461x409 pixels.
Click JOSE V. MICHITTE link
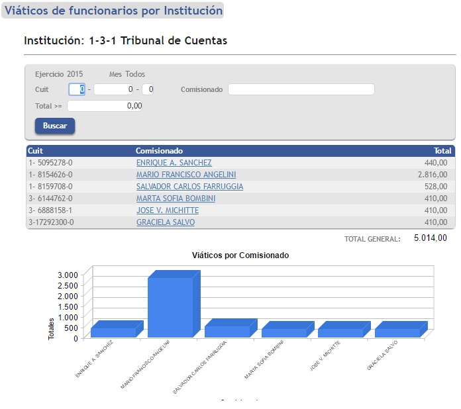pyautogui.click(x=167, y=210)
